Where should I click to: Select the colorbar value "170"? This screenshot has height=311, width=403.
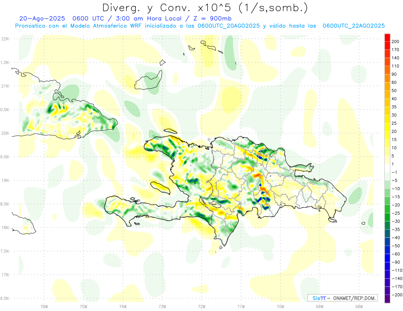(x=396, y=50)
